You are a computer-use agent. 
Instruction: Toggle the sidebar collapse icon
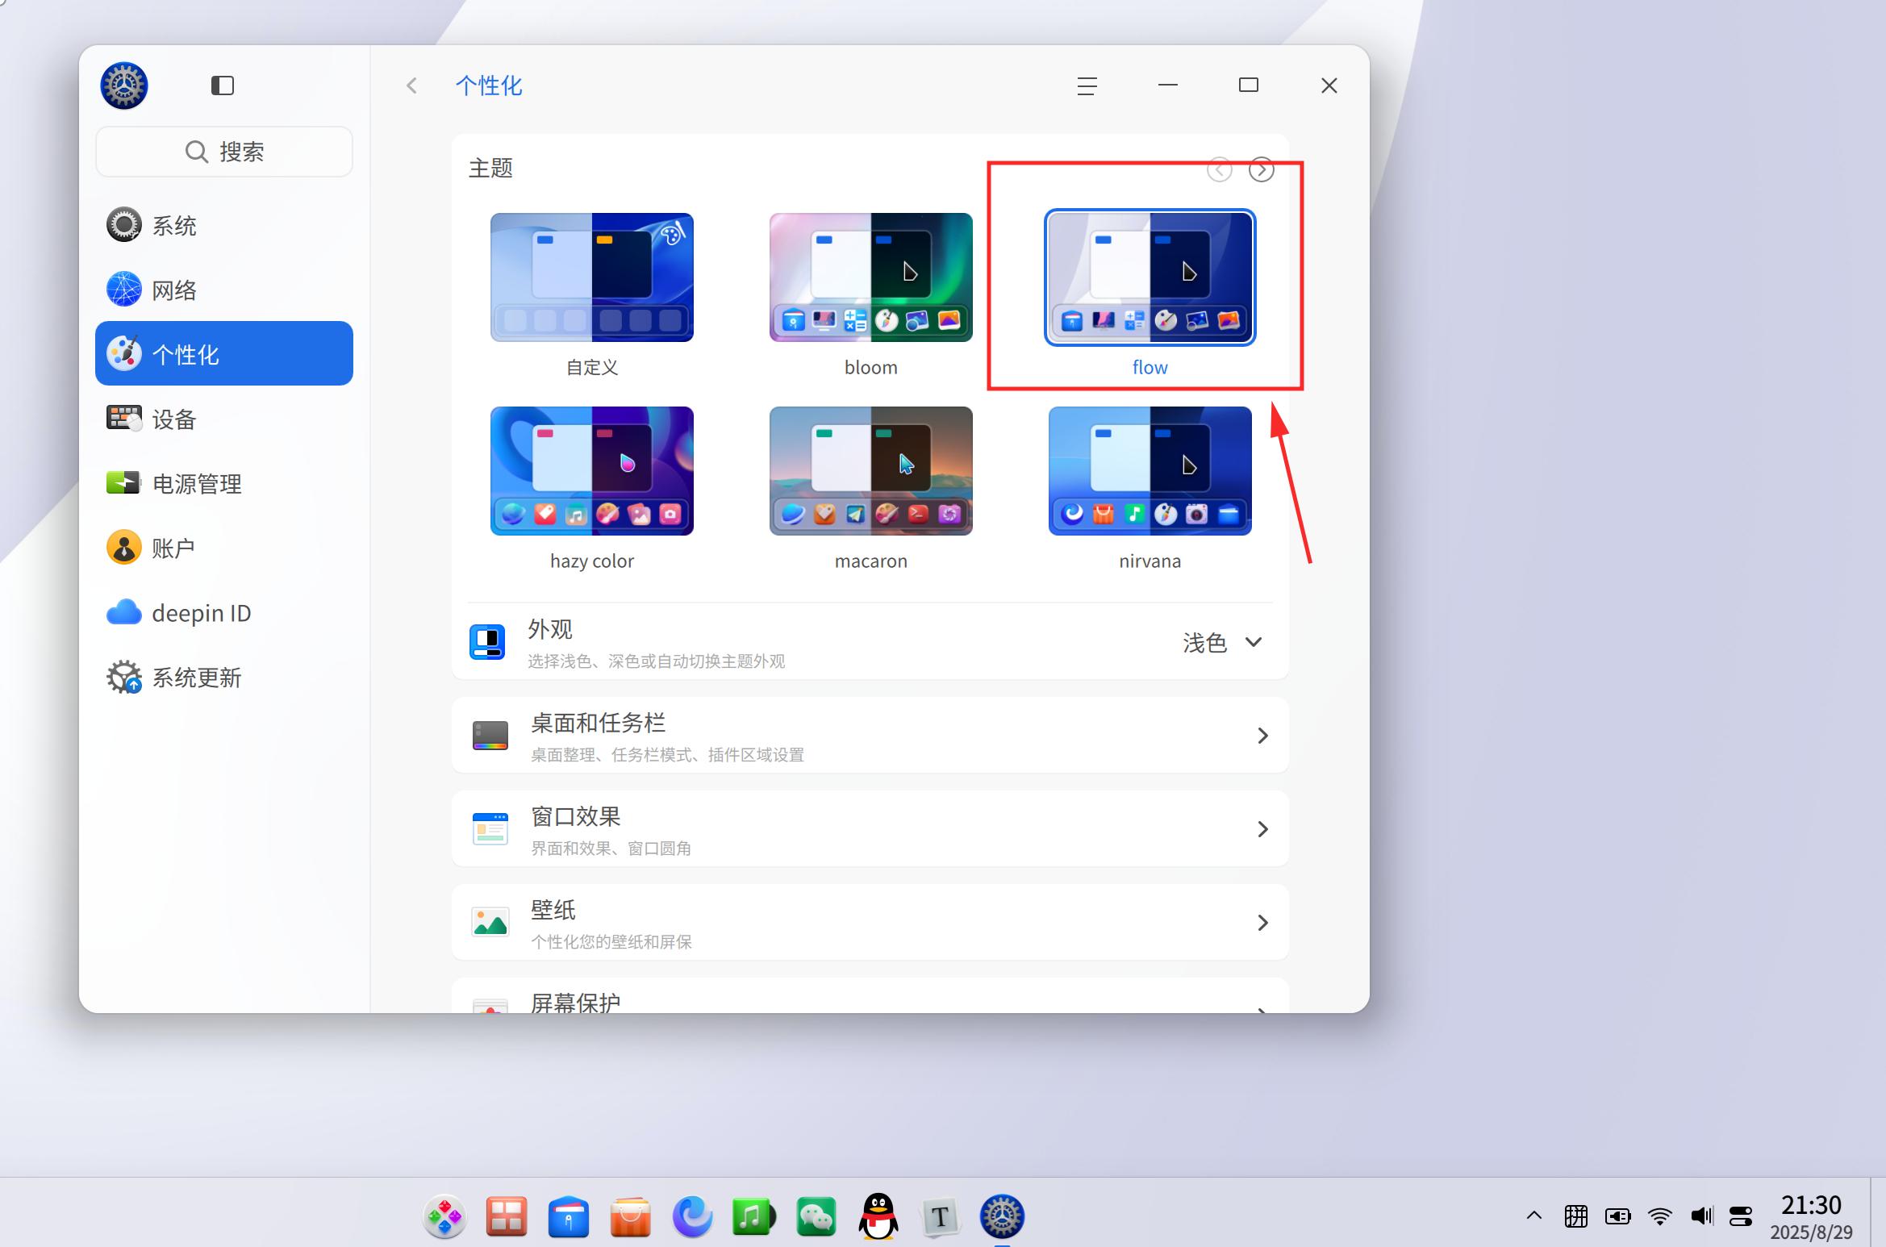223,85
